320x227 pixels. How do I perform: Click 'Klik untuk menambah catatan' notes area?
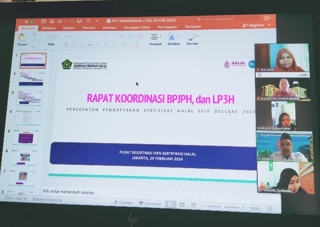(68, 192)
